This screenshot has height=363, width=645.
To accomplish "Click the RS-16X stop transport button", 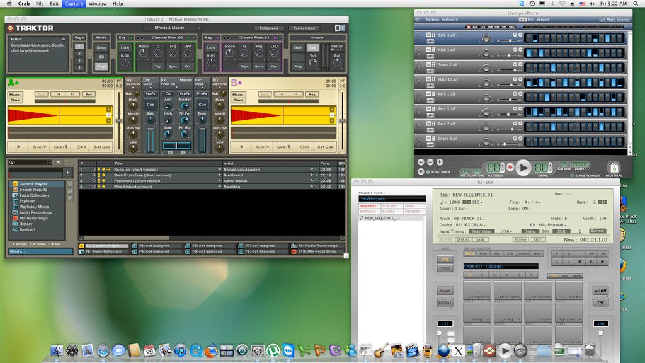I will (580, 262).
